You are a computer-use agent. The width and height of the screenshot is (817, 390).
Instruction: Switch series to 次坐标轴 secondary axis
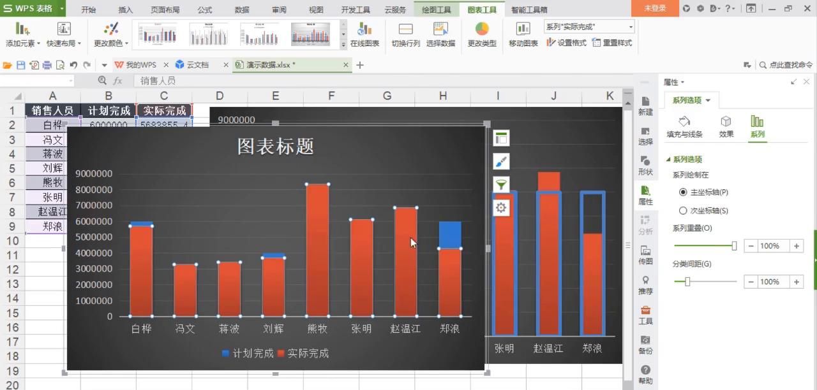tap(683, 210)
